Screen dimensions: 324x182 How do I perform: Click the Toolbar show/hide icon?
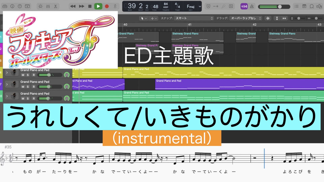click(27, 6)
